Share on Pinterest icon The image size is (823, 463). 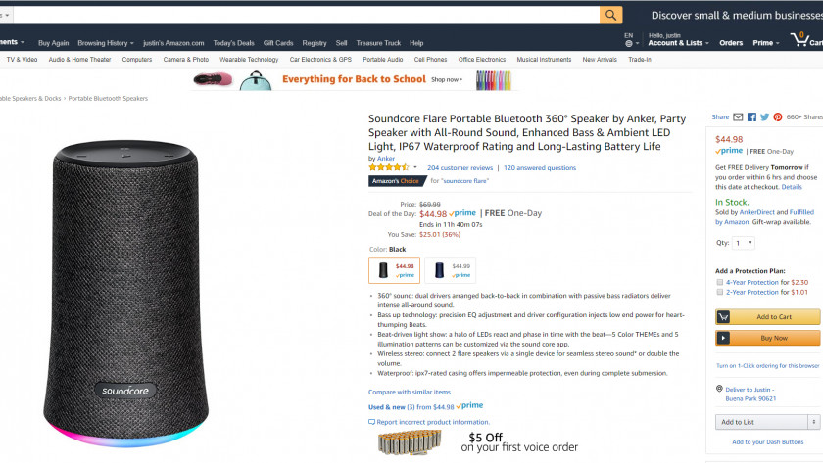tap(777, 117)
